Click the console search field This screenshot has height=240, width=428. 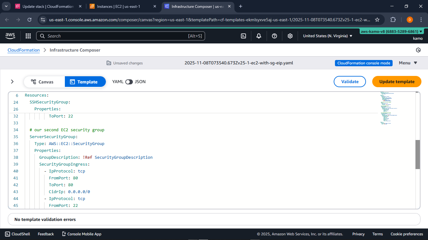121,36
